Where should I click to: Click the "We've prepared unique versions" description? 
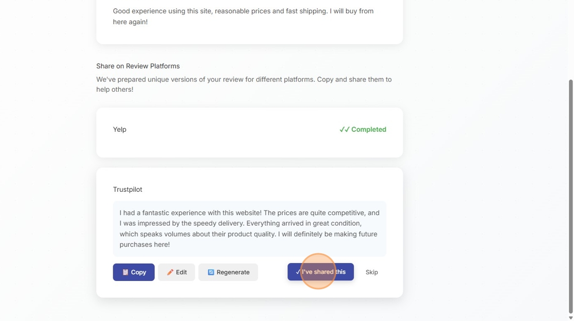244,85
